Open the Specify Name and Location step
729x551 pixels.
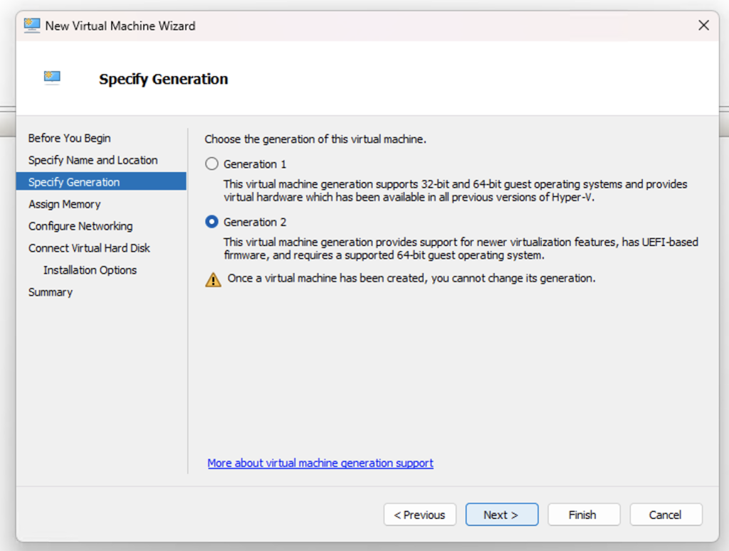click(x=93, y=160)
